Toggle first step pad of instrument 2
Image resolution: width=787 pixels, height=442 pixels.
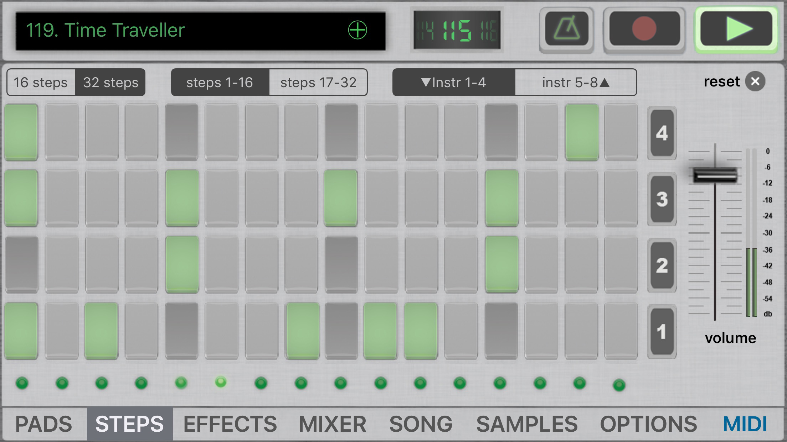21,265
